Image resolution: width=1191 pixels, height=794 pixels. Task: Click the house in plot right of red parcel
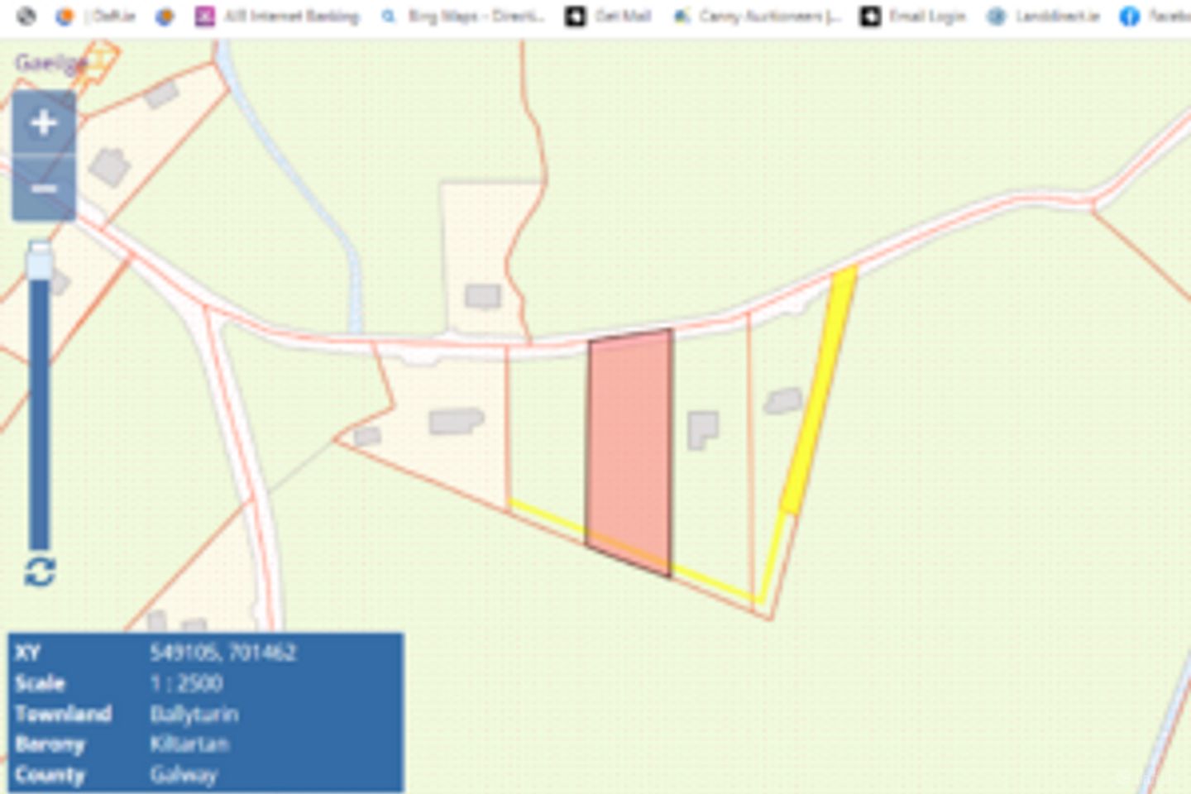(x=702, y=429)
